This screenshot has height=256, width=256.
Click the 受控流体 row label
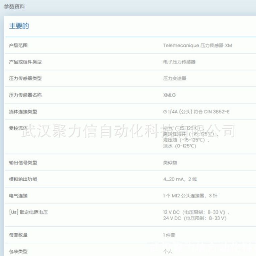[x=18, y=128]
